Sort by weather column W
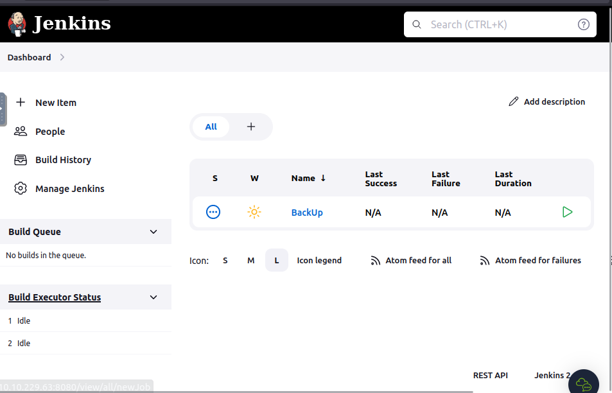This screenshot has height=393, width=612. (254, 179)
